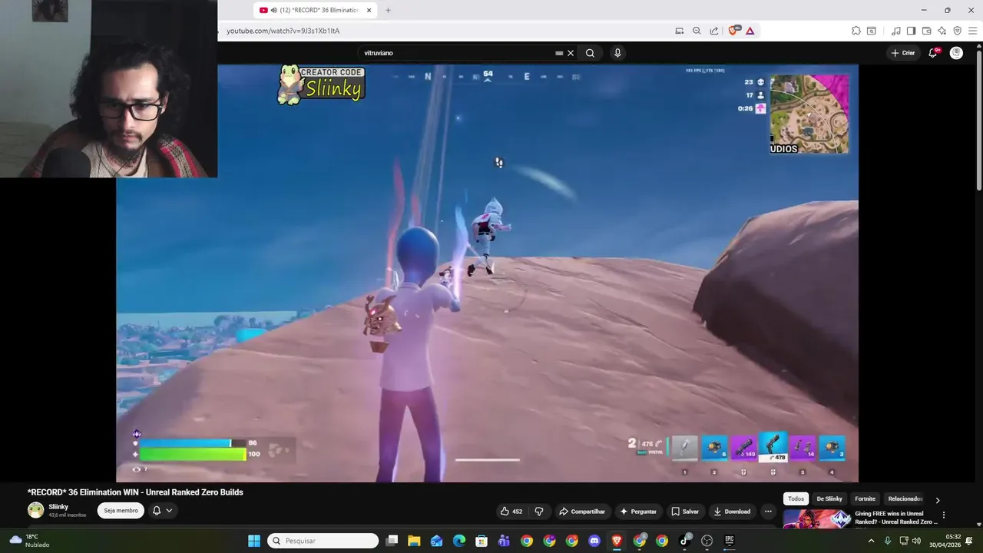The width and height of the screenshot is (983, 553).
Task: Click the tab search icon in toolbar
Action: click(871, 31)
